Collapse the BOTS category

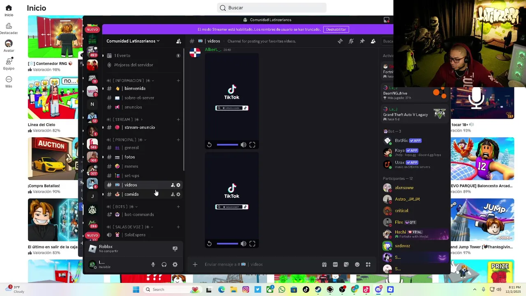click(122, 207)
